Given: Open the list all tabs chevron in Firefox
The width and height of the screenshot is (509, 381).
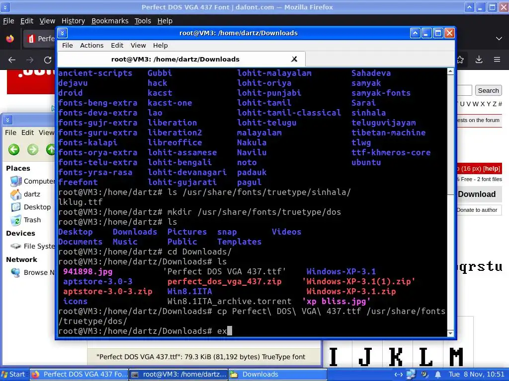Looking at the screenshot, I should (499, 39).
